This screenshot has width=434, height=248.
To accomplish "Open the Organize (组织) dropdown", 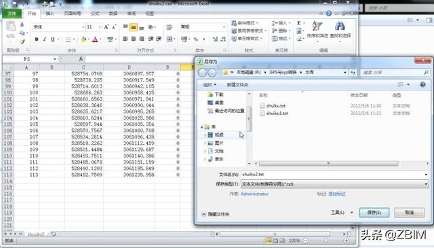I will click(210, 85).
